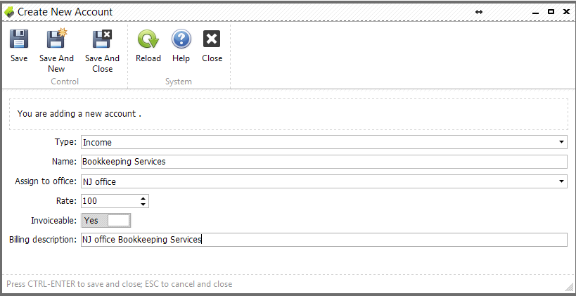Minimize the Create New Account window
The image size is (576, 296).
pyautogui.click(x=536, y=13)
